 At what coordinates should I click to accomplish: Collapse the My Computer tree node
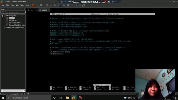click(2, 16)
